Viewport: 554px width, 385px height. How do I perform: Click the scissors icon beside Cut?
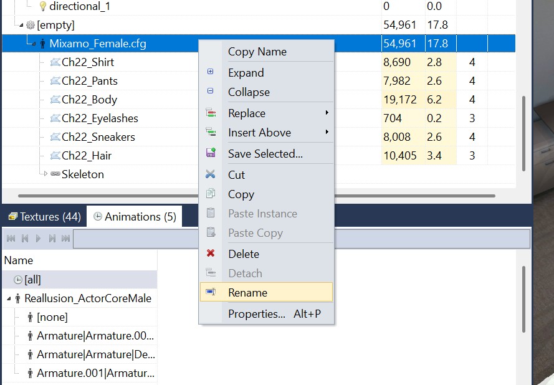(210, 174)
